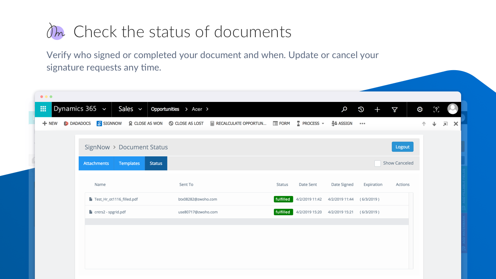Expand the Sales area dropdown
The width and height of the screenshot is (496, 279).
[140, 109]
